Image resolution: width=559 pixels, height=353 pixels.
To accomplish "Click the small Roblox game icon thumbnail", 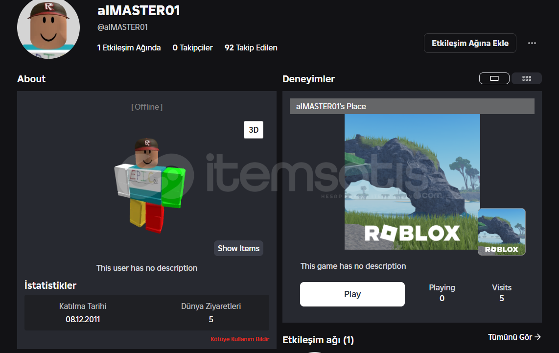I will tap(502, 232).
